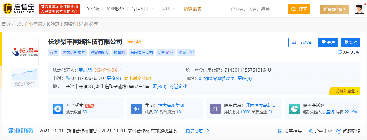Click the refresh icon beside 03-13更新
This screenshot has height=140, width=367.
[340, 52]
